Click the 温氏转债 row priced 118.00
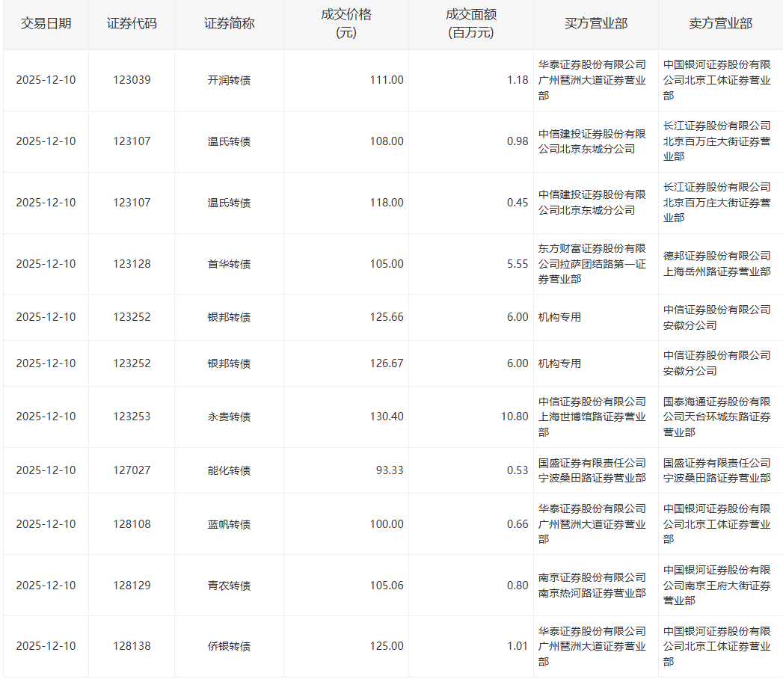783x679 pixels. click(229, 203)
